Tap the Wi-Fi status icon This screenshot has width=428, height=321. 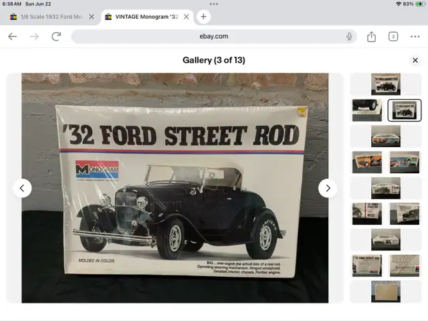(x=399, y=4)
